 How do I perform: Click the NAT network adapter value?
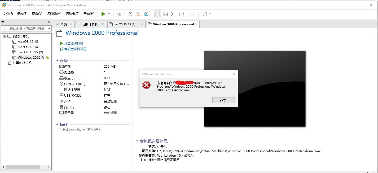[107, 90]
